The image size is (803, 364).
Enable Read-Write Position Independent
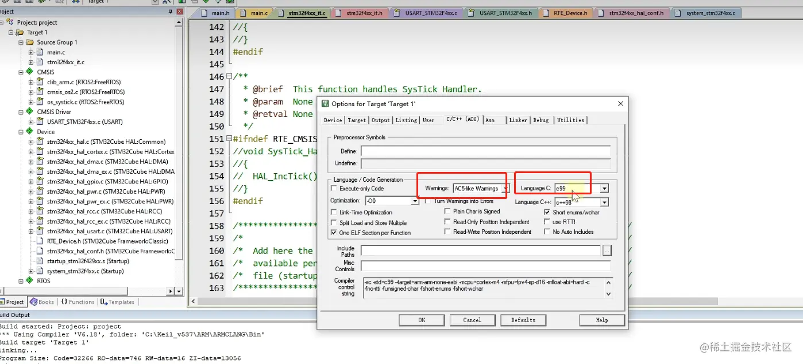tap(448, 232)
